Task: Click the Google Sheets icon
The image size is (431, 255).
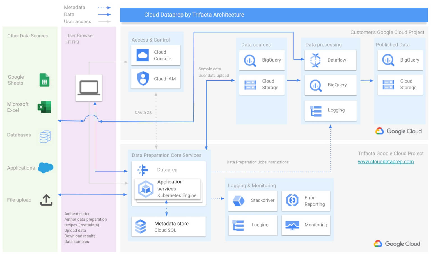Action: [x=44, y=80]
